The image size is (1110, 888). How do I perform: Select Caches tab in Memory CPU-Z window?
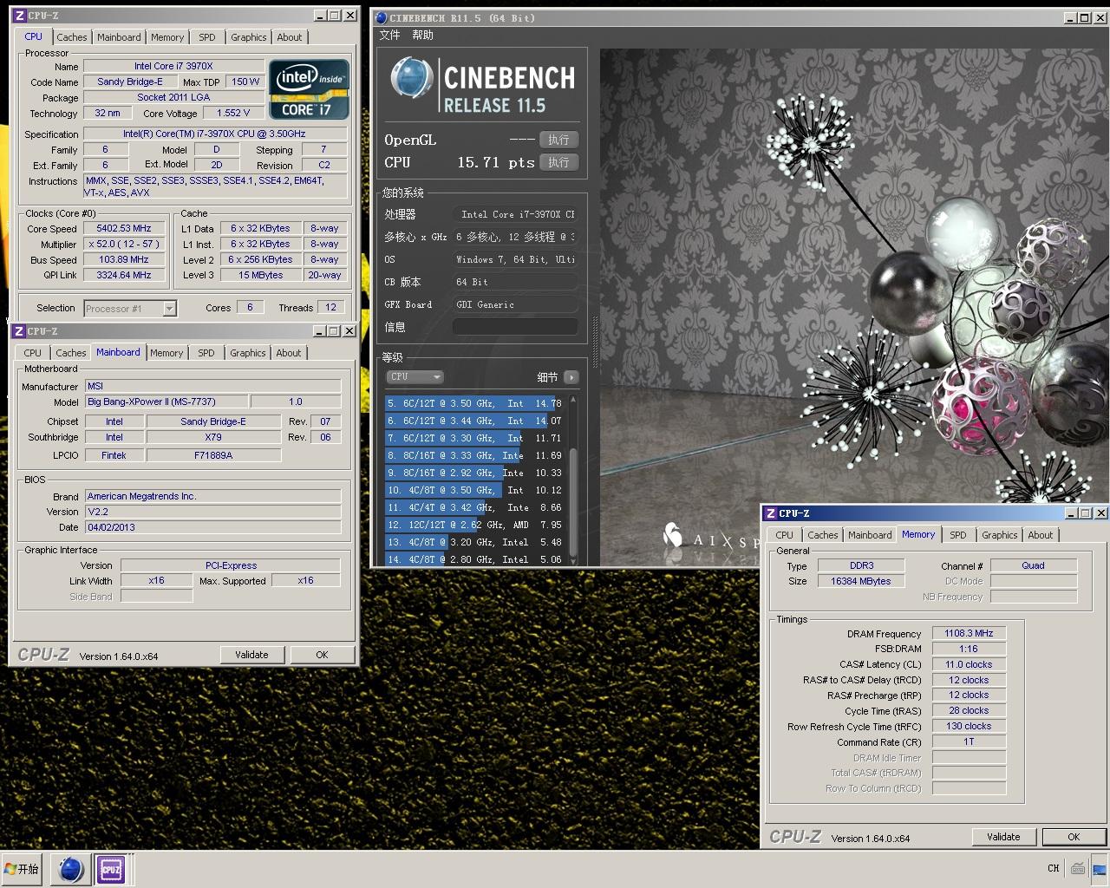[x=823, y=535]
